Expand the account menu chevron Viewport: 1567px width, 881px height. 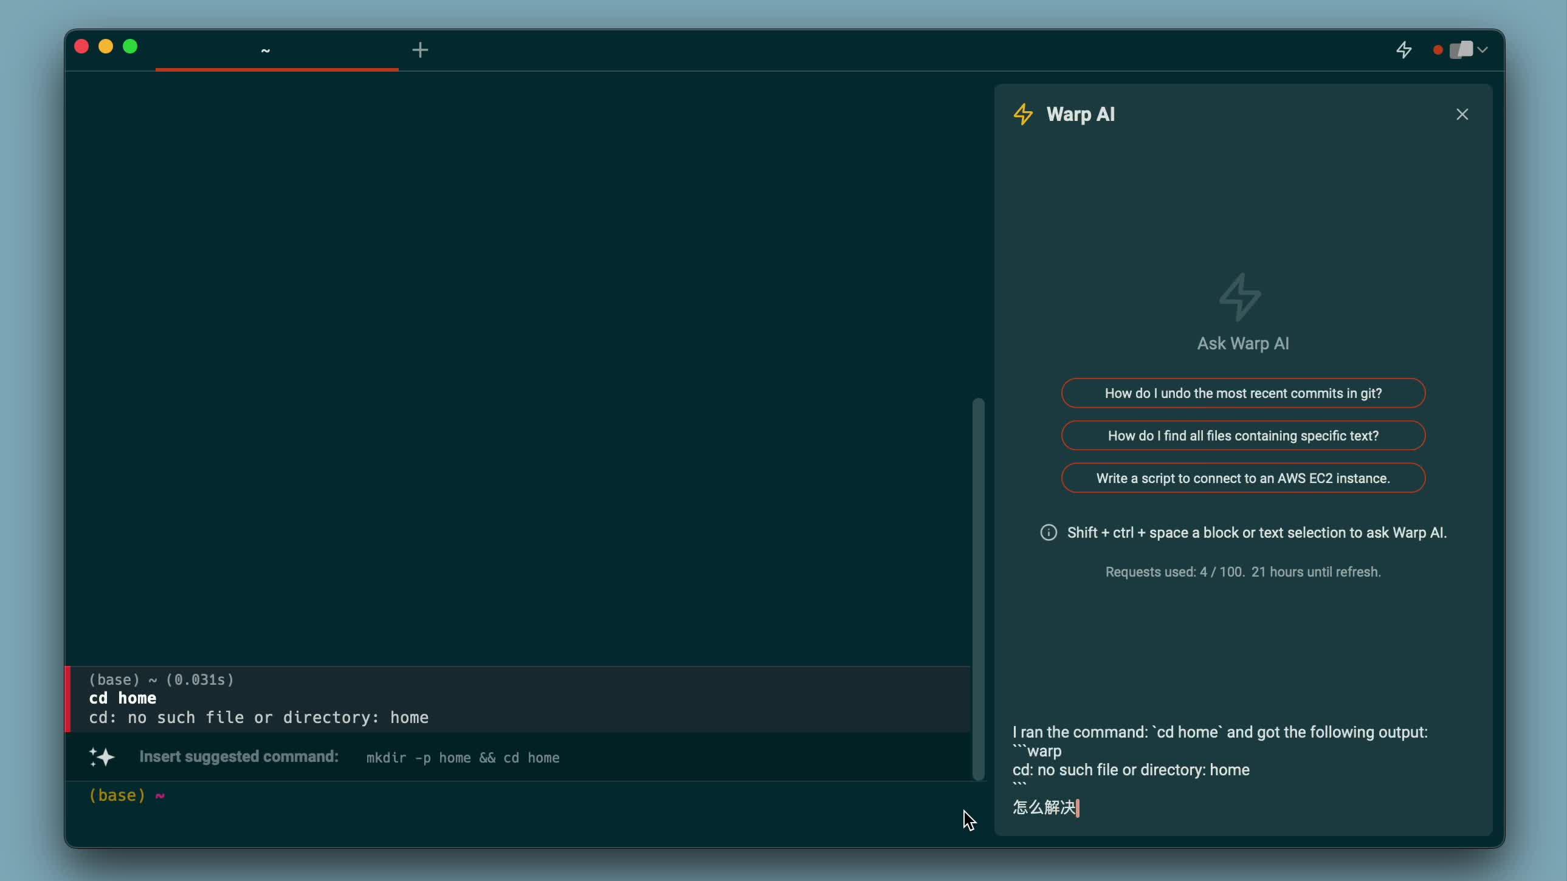click(1483, 50)
